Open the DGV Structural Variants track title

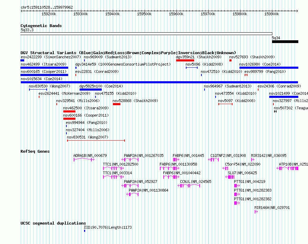click(128, 53)
